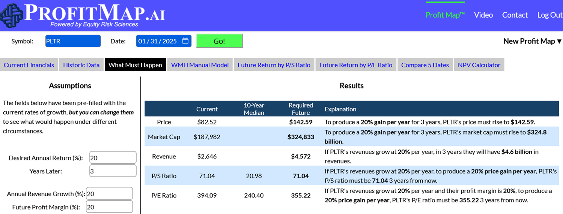Expand the New Profit Map dropdown
Screen dimensions: 563x214
[532, 41]
